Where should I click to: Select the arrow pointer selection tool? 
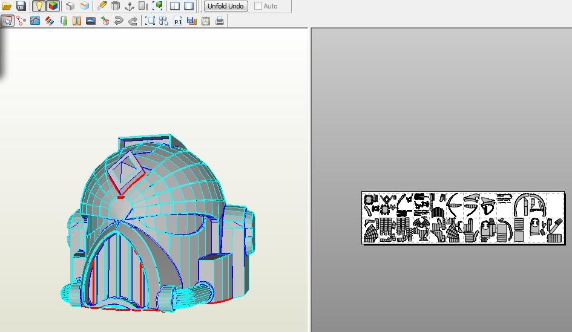tap(7, 21)
